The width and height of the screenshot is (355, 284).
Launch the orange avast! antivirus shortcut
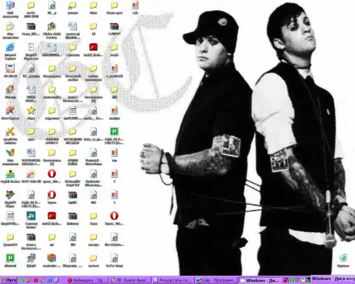coord(10,131)
